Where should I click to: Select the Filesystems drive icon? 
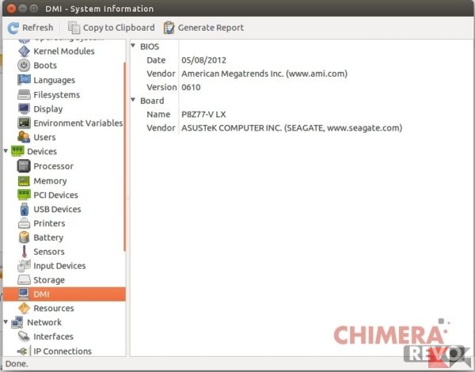click(24, 94)
